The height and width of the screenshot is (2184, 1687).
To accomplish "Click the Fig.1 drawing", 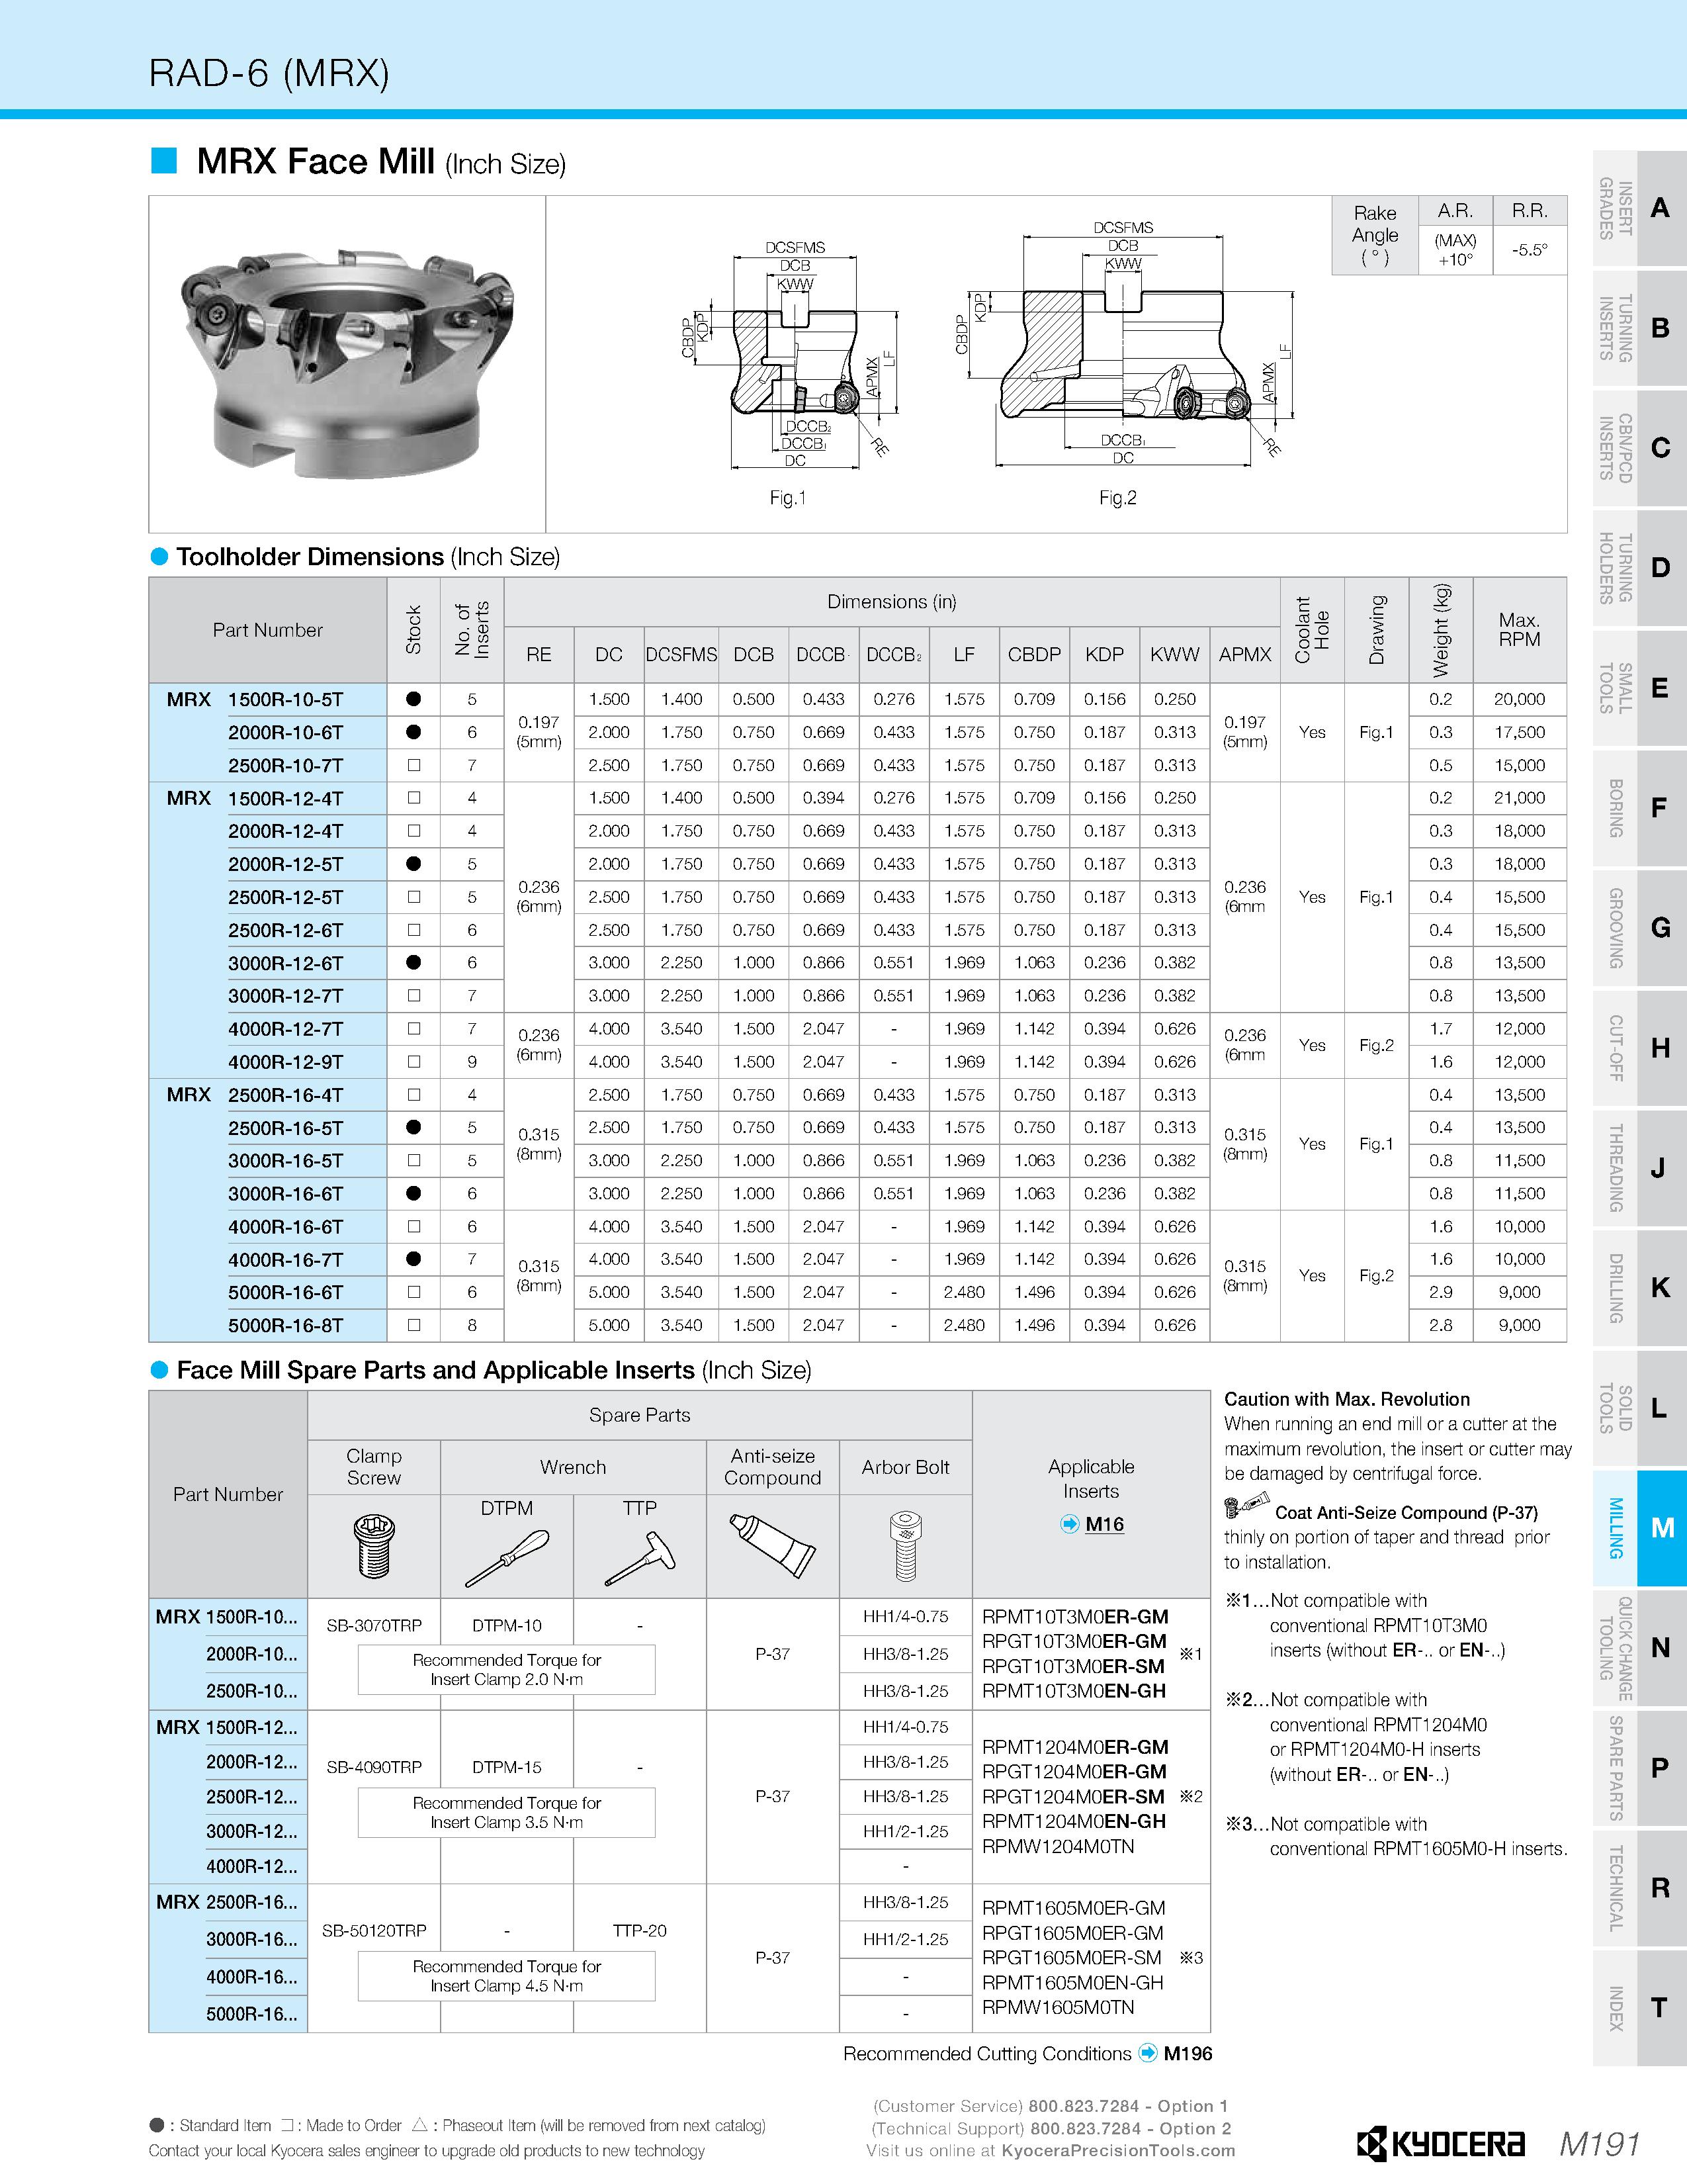I will coord(789,355).
